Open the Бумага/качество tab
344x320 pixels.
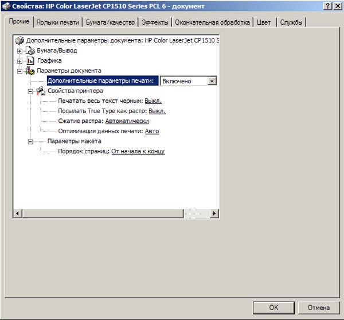110,22
